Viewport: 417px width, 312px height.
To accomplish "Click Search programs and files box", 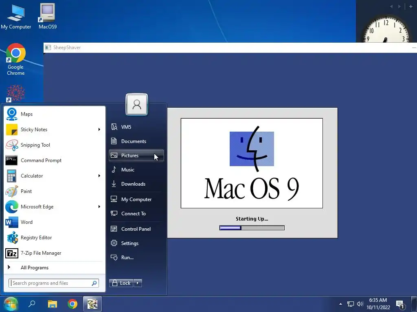I will 54,283.
